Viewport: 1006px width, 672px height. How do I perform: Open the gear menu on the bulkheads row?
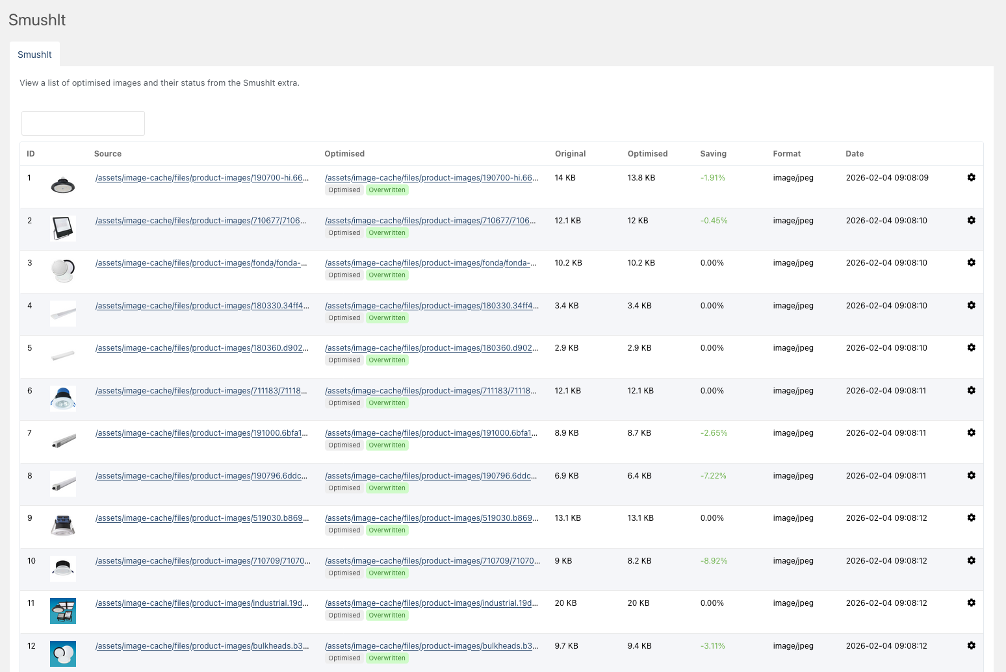coord(971,645)
